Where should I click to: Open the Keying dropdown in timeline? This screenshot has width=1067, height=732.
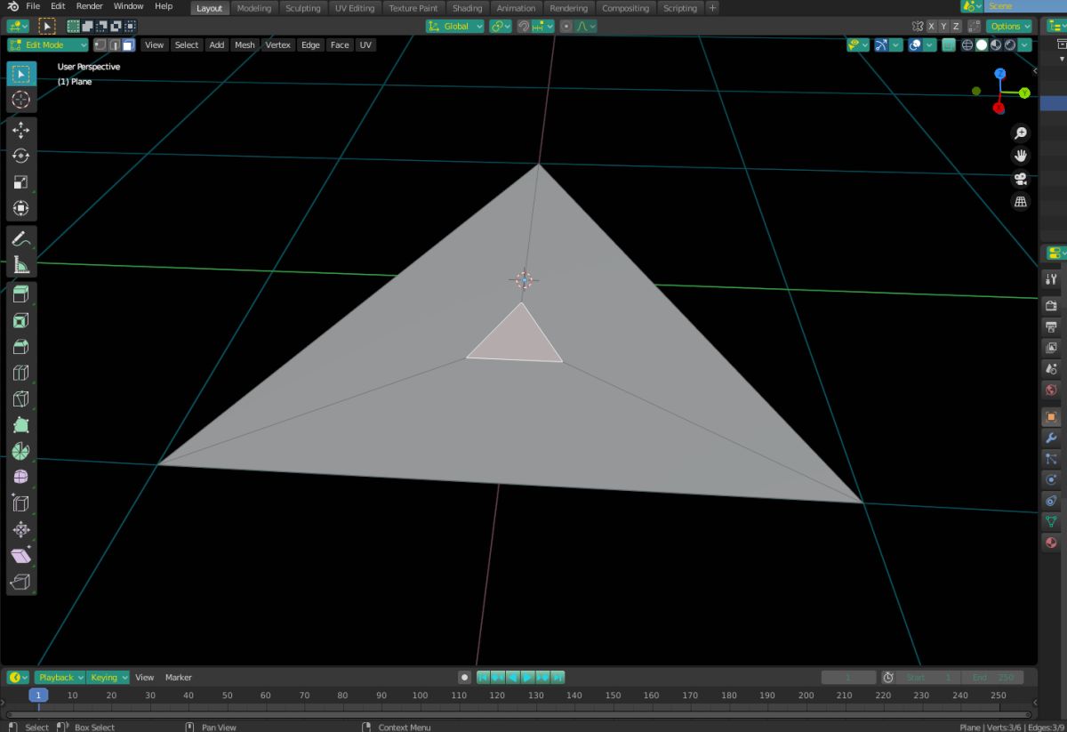[108, 677]
